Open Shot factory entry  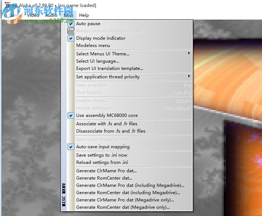(129, 93)
